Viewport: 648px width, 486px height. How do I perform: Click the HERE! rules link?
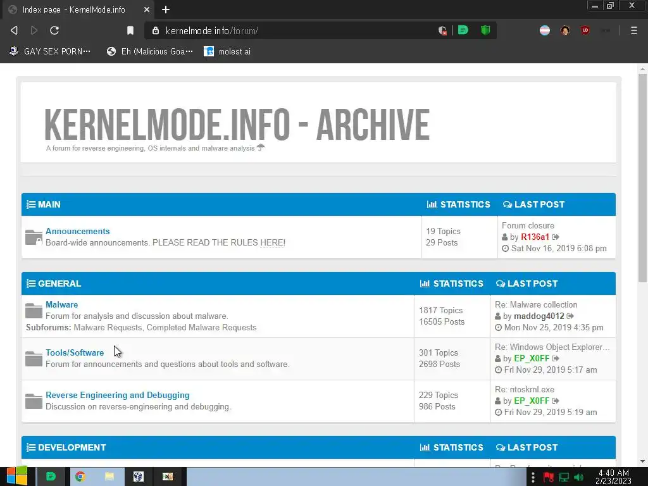(x=272, y=242)
